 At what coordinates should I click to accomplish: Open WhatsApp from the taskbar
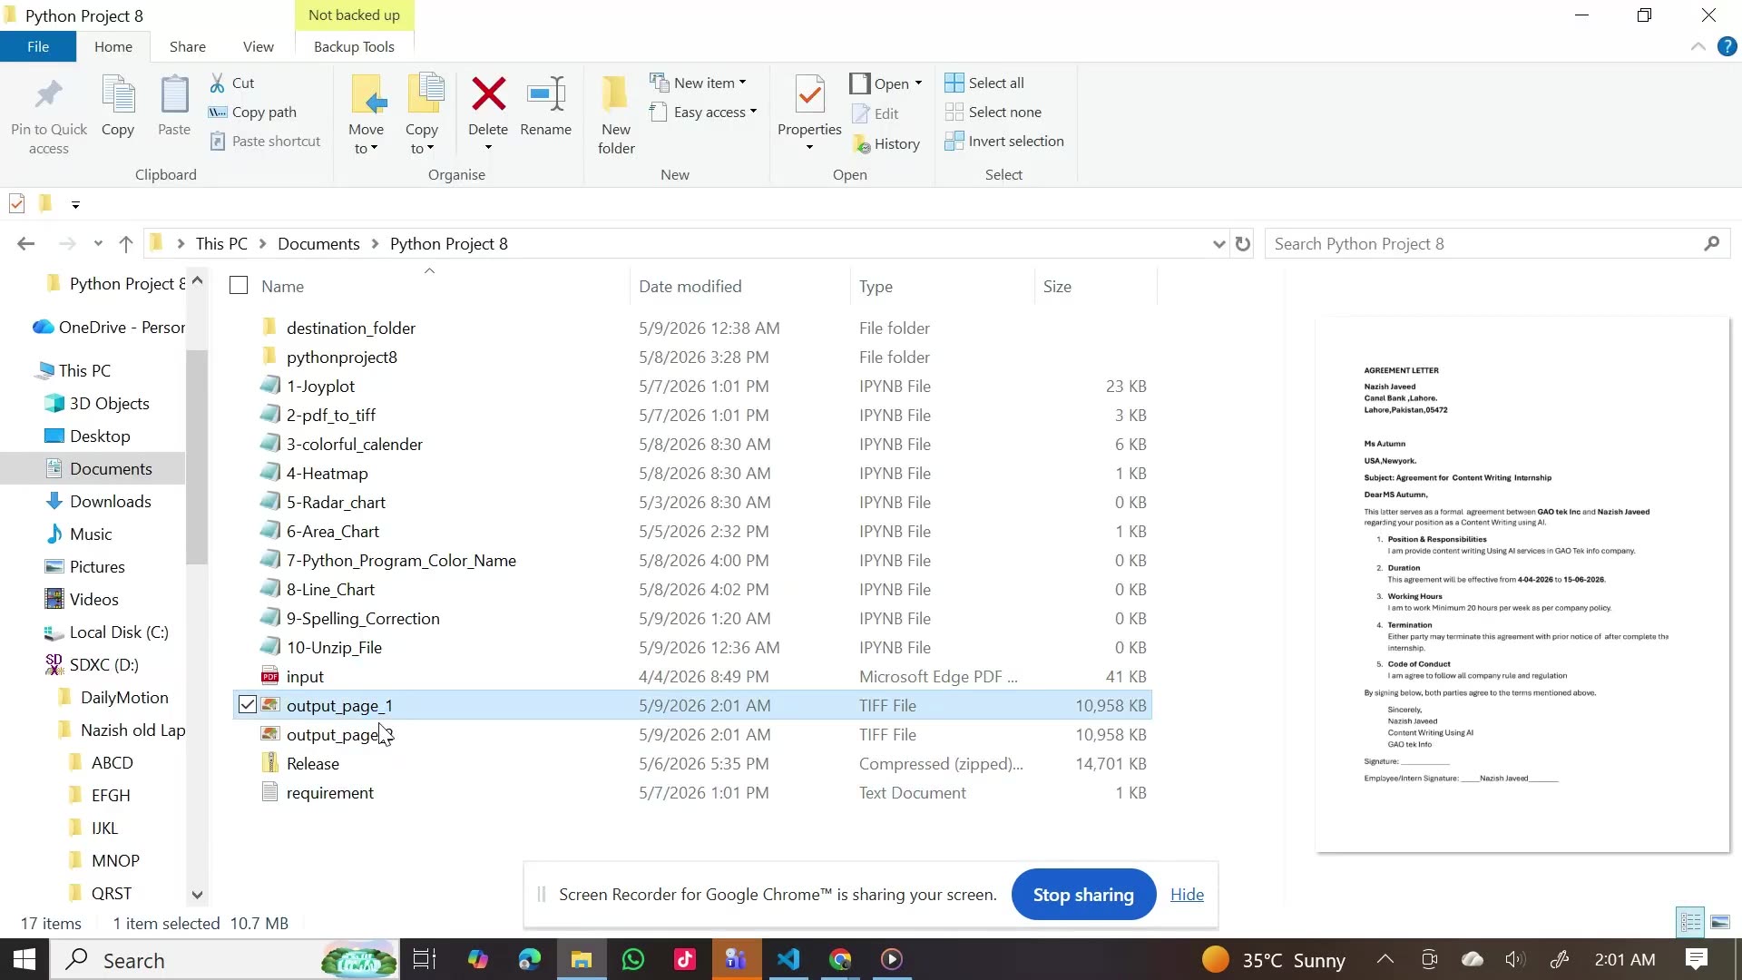[633, 959]
